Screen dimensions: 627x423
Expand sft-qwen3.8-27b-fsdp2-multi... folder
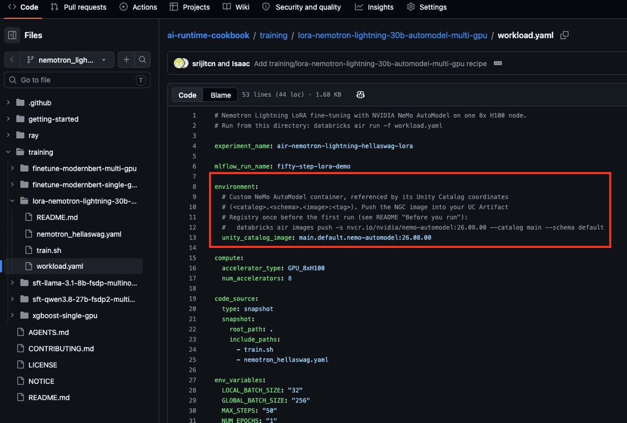click(12, 299)
